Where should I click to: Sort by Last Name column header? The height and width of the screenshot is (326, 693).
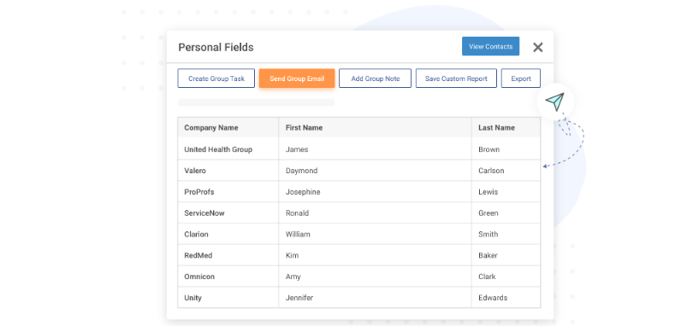pos(496,127)
